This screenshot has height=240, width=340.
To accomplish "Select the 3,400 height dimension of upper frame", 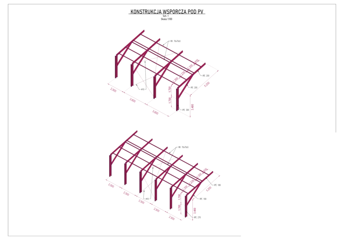I will point(193,107).
